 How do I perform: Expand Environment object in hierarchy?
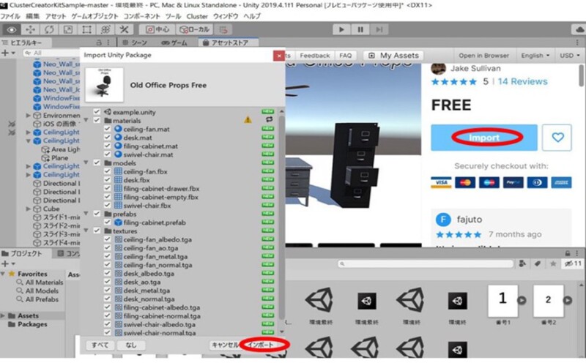pyautogui.click(x=28, y=116)
